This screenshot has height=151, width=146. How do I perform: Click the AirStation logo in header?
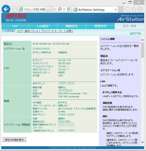131,19
